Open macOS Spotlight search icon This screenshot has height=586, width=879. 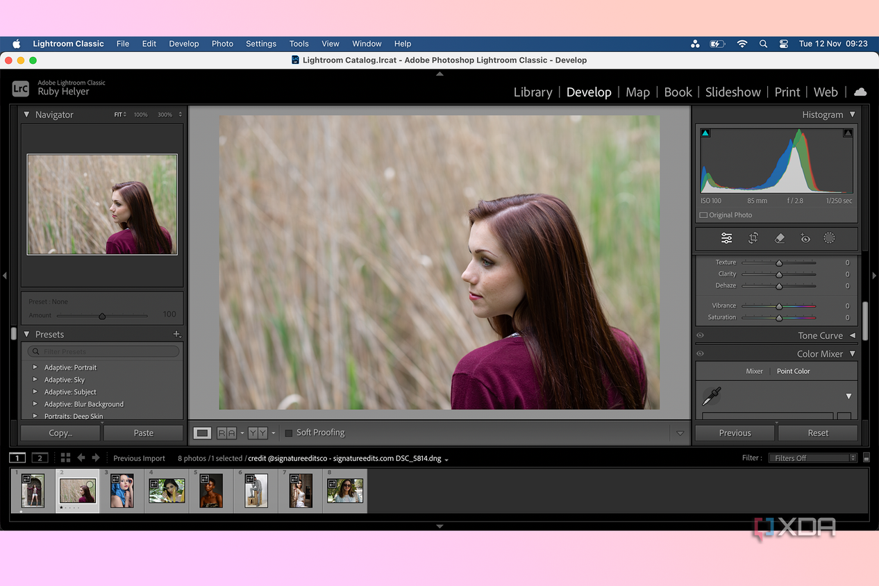763,44
